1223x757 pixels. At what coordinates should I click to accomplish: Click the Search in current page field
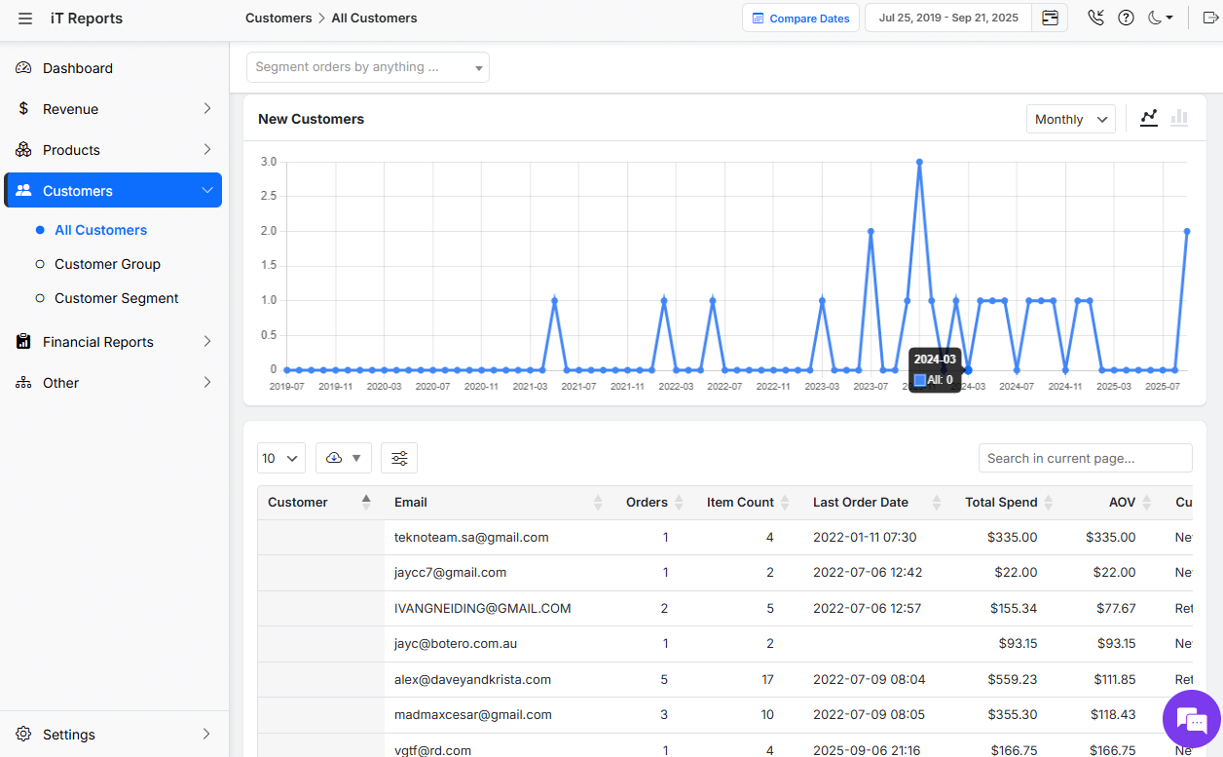click(1085, 458)
